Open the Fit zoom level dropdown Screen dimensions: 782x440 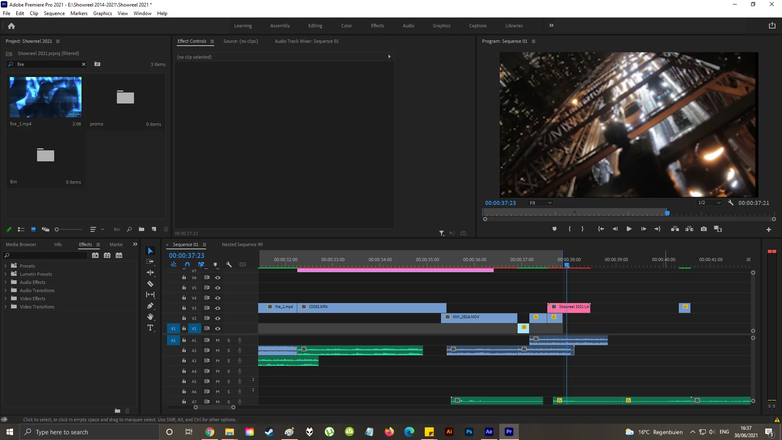(x=540, y=203)
